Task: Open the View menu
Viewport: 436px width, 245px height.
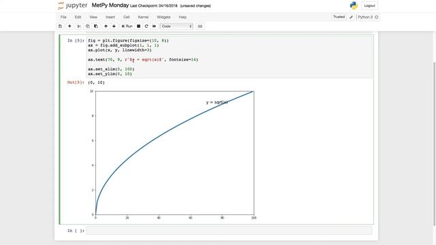Action: pos(93,17)
